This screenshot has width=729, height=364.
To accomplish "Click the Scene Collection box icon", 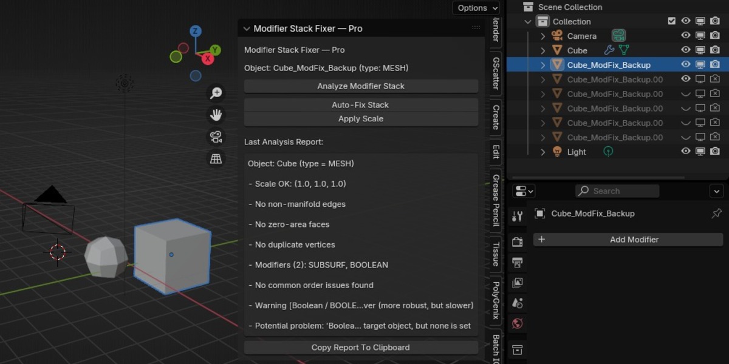I will click(528, 7).
